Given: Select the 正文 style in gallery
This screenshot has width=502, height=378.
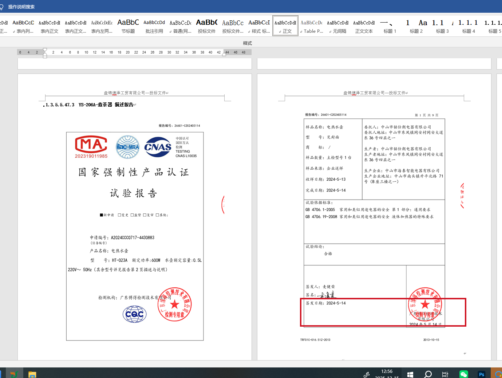Looking at the screenshot, I should coord(285,26).
